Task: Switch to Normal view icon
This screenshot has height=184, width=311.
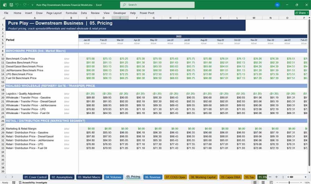Action: [x=255, y=182]
